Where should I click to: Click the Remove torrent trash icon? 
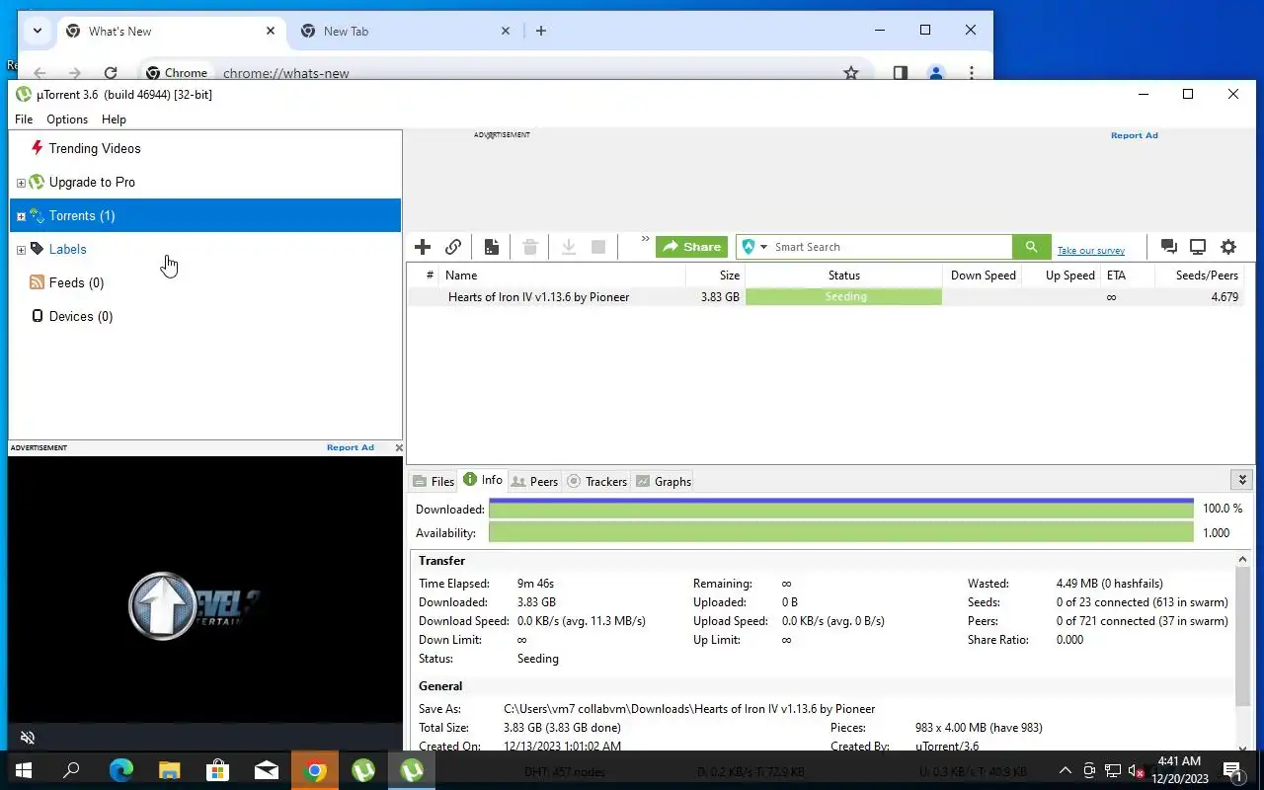point(530,247)
